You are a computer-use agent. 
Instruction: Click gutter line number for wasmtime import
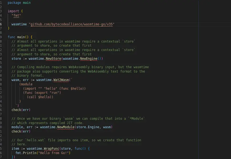(x=1, y=24)
